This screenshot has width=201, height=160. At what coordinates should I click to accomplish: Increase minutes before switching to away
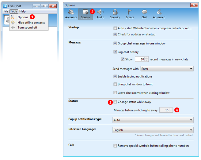click(171, 109)
